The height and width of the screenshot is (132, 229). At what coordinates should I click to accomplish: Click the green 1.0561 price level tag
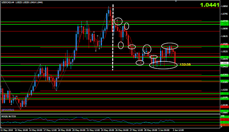point(225,47)
